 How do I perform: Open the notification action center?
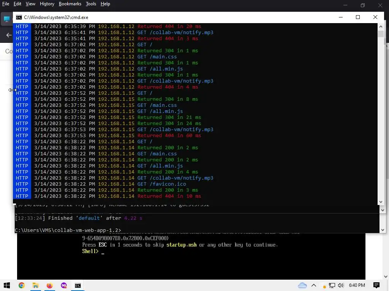(376, 285)
